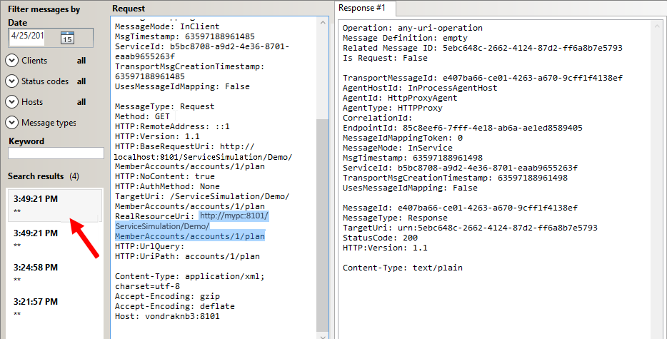Expand the Status codes filter chevron
Viewport: 667px width, 339px height.
[12, 81]
